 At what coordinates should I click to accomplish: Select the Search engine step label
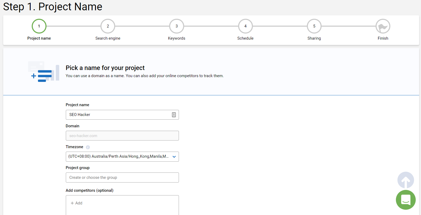pos(108,38)
